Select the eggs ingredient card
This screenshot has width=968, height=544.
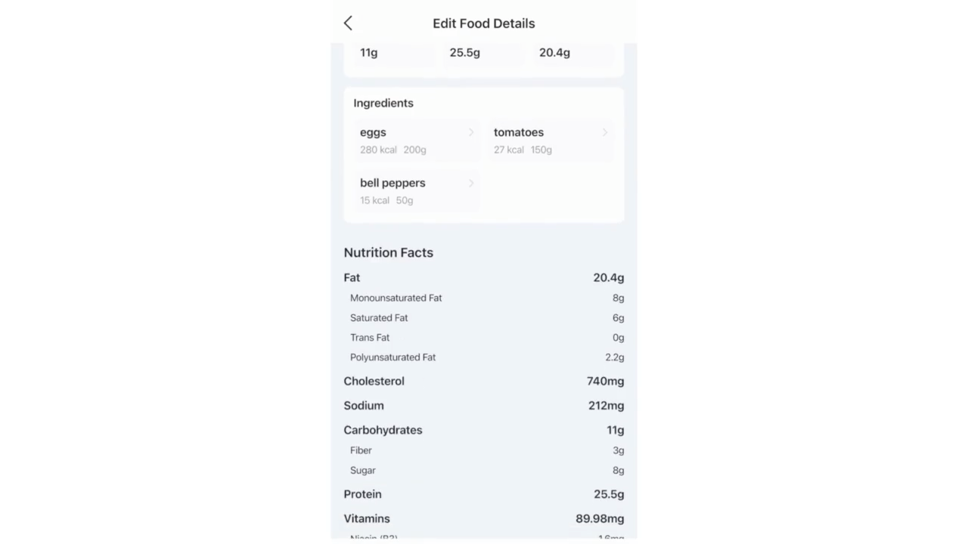417,141
